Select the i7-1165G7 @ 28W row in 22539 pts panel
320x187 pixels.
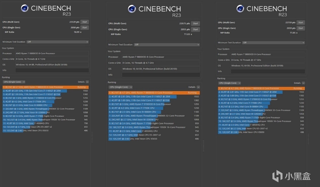click(45, 91)
